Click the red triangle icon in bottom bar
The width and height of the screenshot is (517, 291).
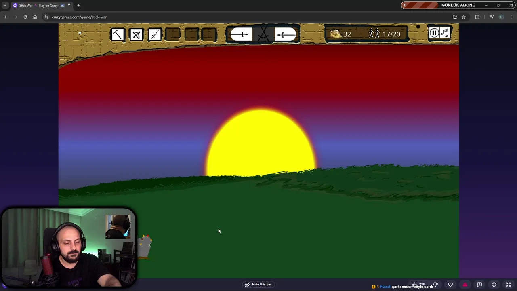465,285
